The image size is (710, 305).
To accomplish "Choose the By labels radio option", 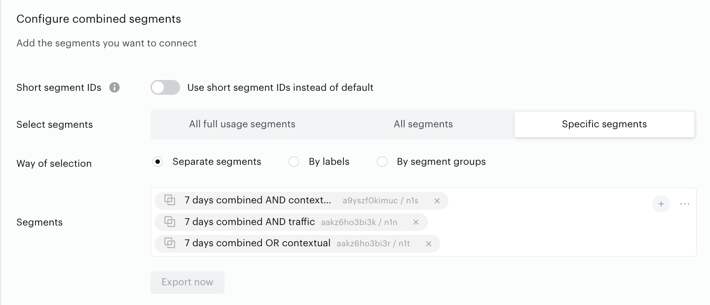I will [294, 162].
